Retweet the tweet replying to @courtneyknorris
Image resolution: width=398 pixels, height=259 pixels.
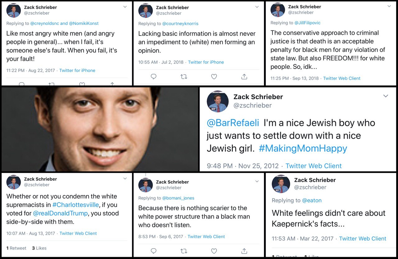(184, 76)
